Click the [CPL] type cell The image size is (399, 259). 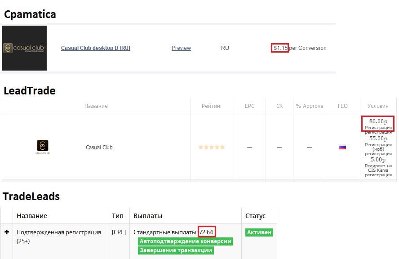tap(119, 232)
